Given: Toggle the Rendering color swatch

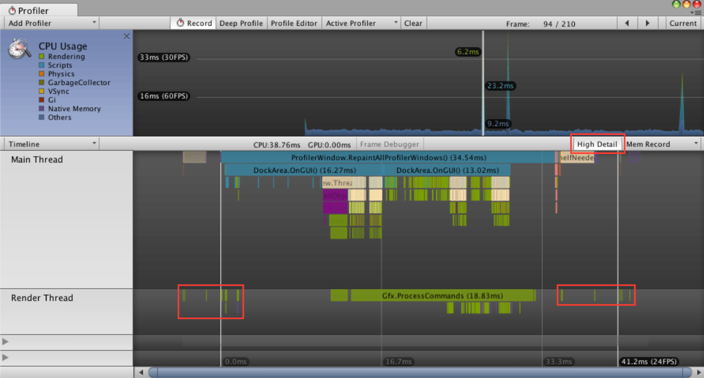Looking at the screenshot, I should pyautogui.click(x=41, y=56).
